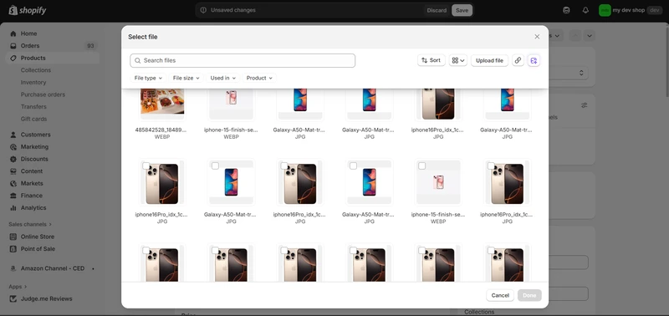Click the generate image icon button
This screenshot has width=669, height=316.
pos(534,60)
